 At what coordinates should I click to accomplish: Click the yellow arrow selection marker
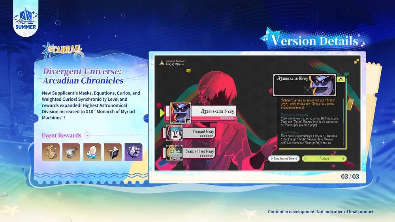click(162, 113)
